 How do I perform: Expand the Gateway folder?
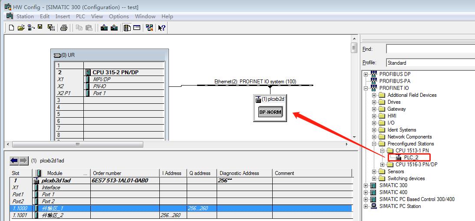pos(374,109)
